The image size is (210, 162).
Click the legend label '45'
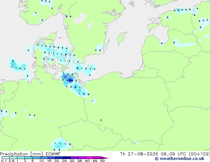tap(95, 161)
